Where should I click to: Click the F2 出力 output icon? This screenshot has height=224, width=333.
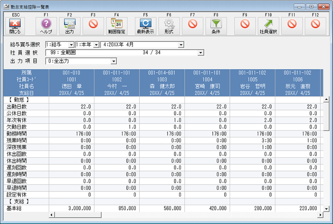click(x=70, y=26)
